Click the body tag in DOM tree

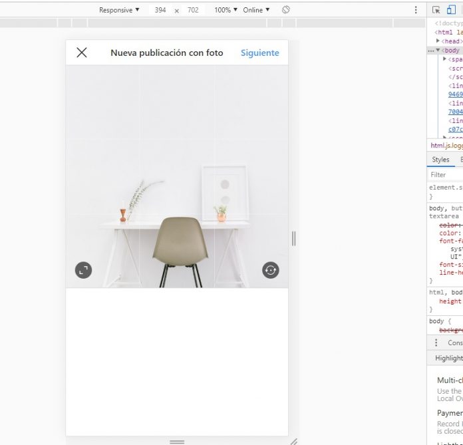tap(452, 51)
